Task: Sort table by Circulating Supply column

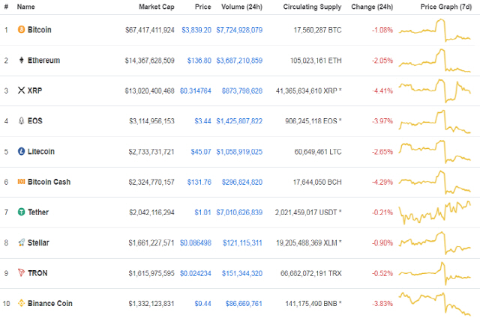Action: 312,7
